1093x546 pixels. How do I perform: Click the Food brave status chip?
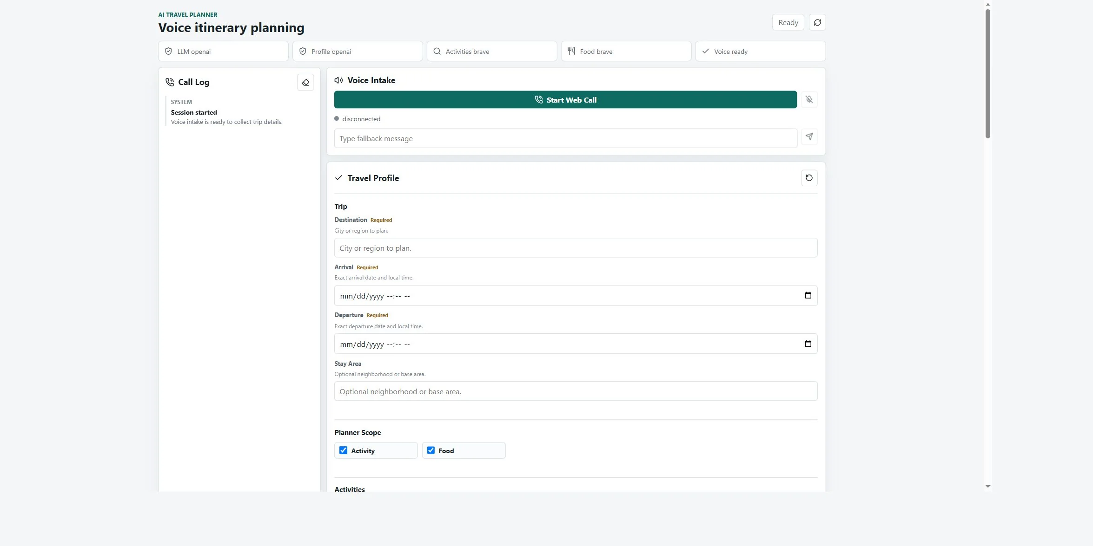point(626,51)
